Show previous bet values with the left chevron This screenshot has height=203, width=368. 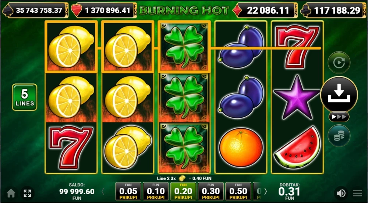[103, 192]
